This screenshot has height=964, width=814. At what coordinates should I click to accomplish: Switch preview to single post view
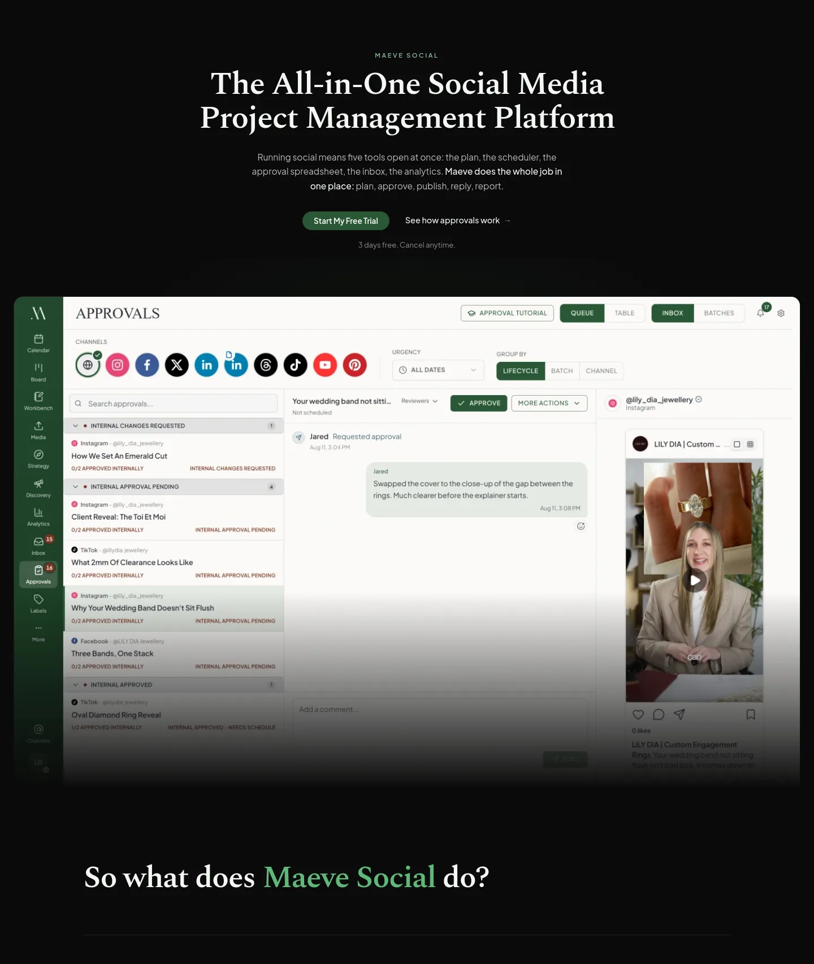(x=737, y=444)
